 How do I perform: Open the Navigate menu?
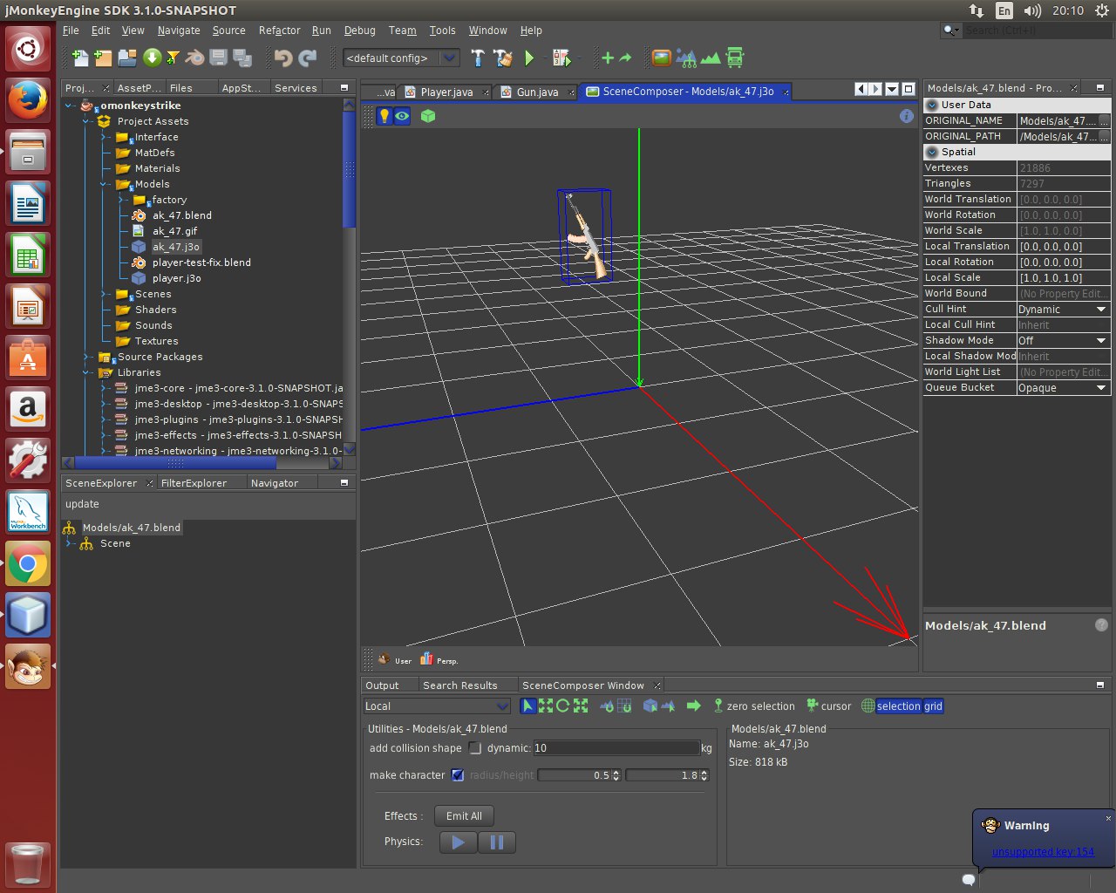179,31
